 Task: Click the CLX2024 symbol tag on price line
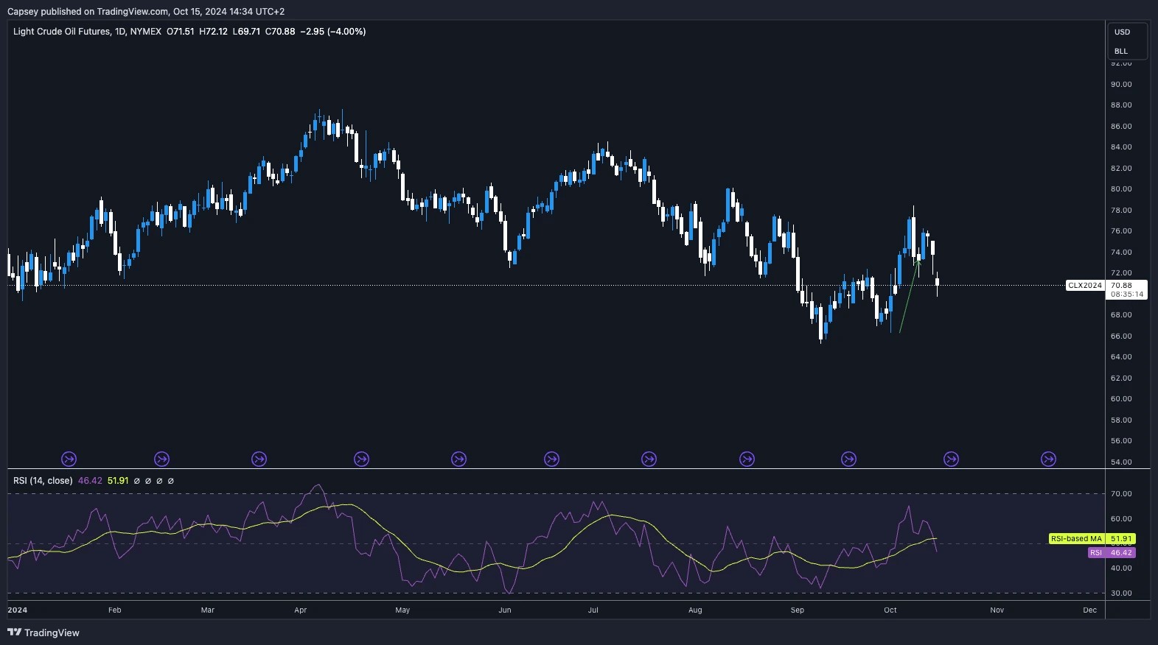(1085, 286)
